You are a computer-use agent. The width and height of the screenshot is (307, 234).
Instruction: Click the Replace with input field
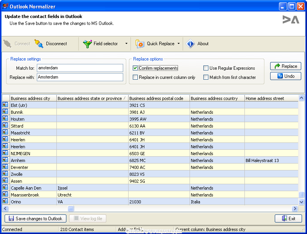tap(80, 77)
